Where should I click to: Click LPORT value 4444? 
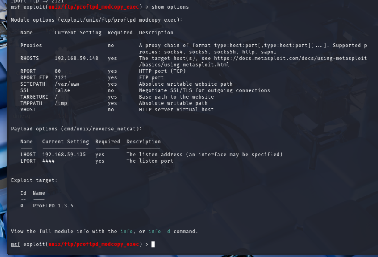pos(48,161)
